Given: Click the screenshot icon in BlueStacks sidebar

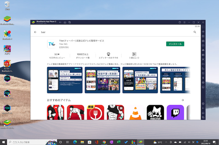Looking at the screenshot, I should click(x=203, y=59).
